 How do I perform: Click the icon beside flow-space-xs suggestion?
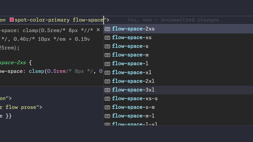[107, 38]
